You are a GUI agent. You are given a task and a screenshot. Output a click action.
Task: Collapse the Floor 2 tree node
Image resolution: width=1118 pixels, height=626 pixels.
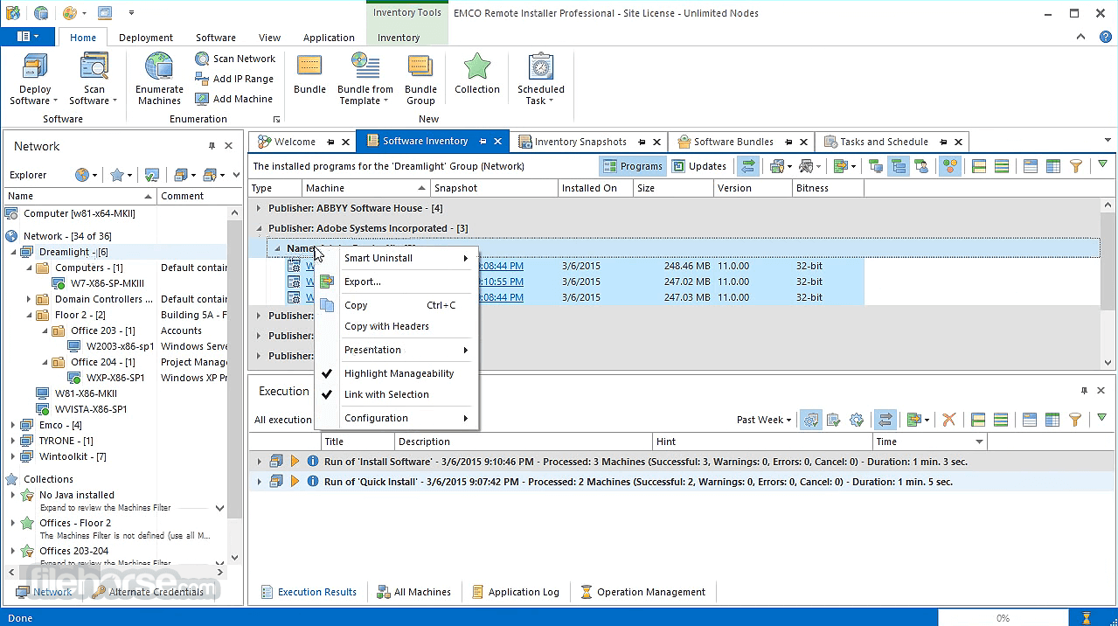[29, 315]
